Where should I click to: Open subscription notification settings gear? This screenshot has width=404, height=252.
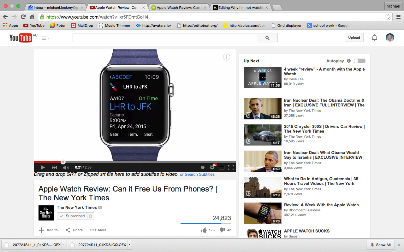(x=91, y=216)
